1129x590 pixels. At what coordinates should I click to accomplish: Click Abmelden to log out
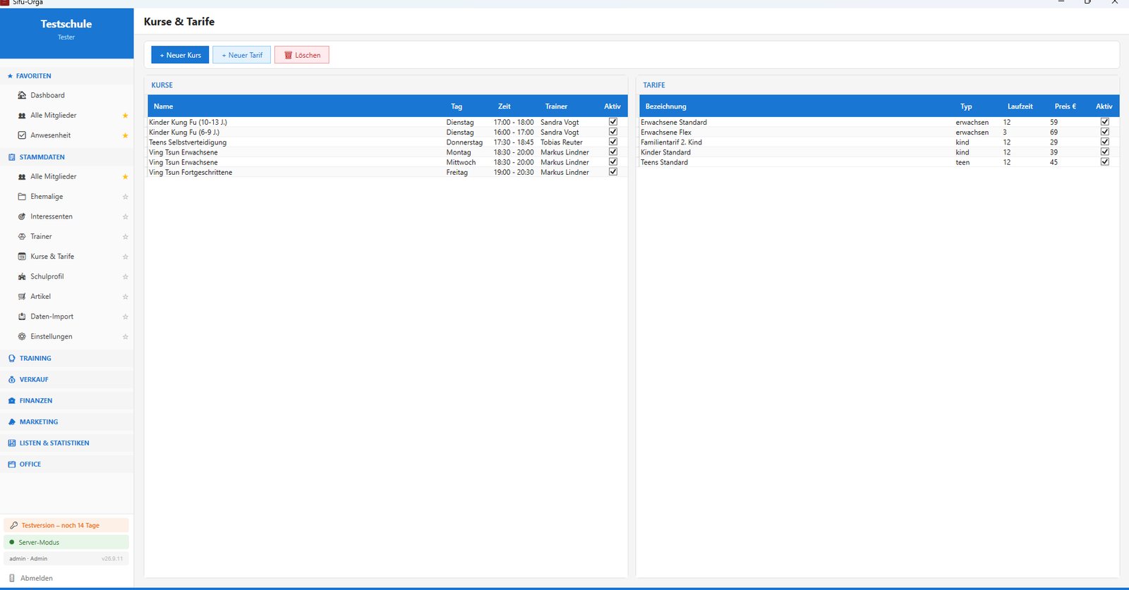point(37,578)
